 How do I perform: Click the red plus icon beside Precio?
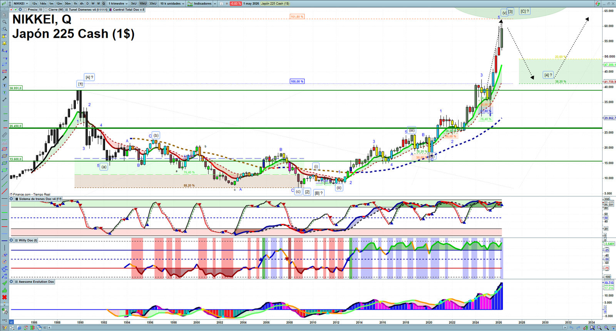11,10
